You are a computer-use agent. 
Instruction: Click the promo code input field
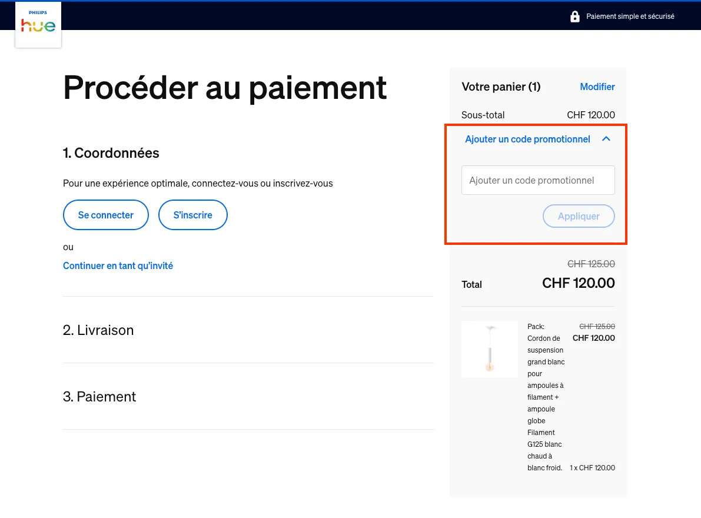pyautogui.click(x=537, y=180)
